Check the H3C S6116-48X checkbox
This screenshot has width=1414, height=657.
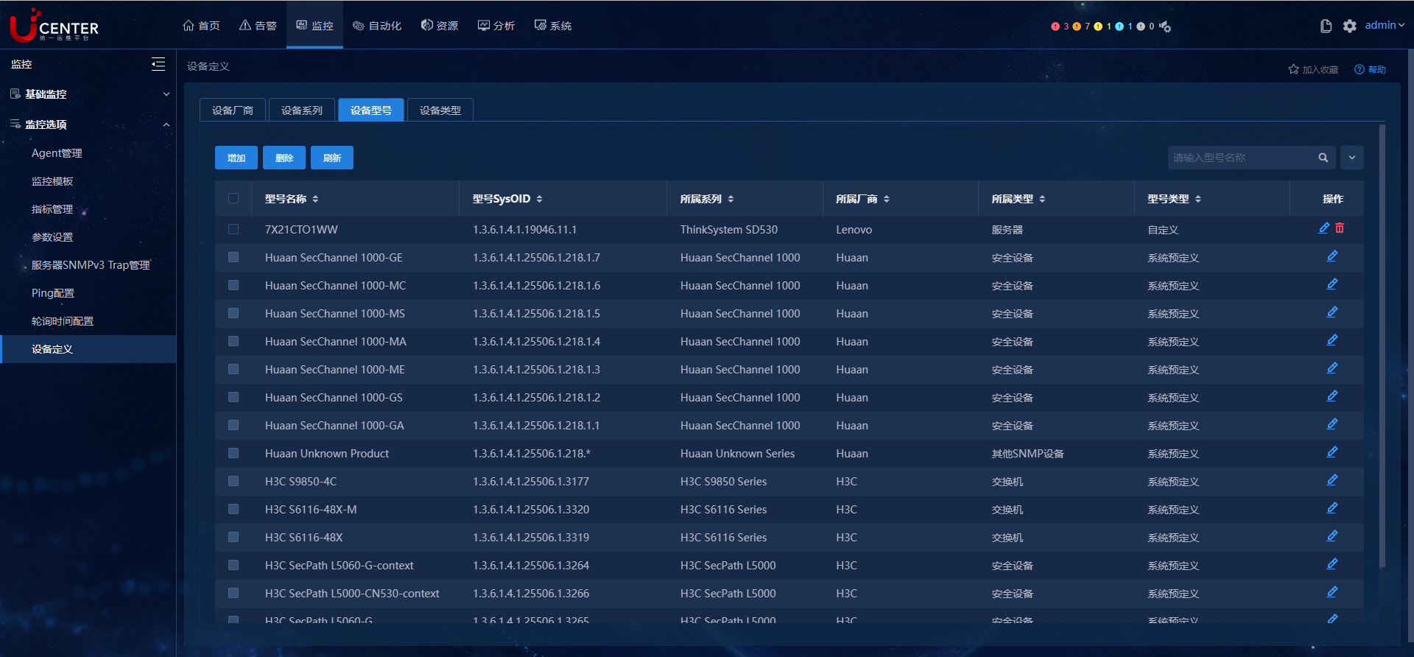233,537
